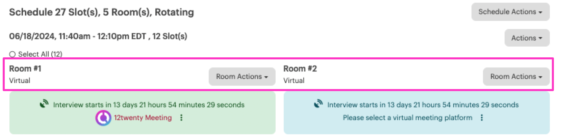Image resolution: width=562 pixels, height=139 pixels.
Task: Select the Room #1 heading
Action: coord(25,69)
